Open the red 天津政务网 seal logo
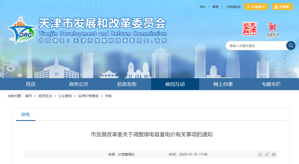 click(249, 29)
